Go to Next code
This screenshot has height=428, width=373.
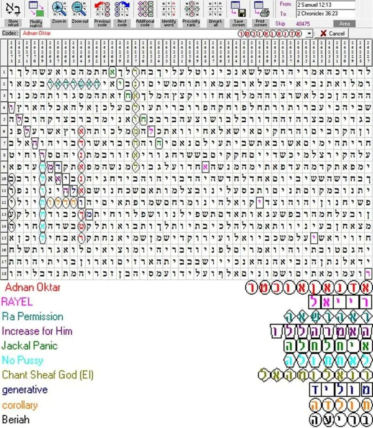pyautogui.click(x=122, y=9)
